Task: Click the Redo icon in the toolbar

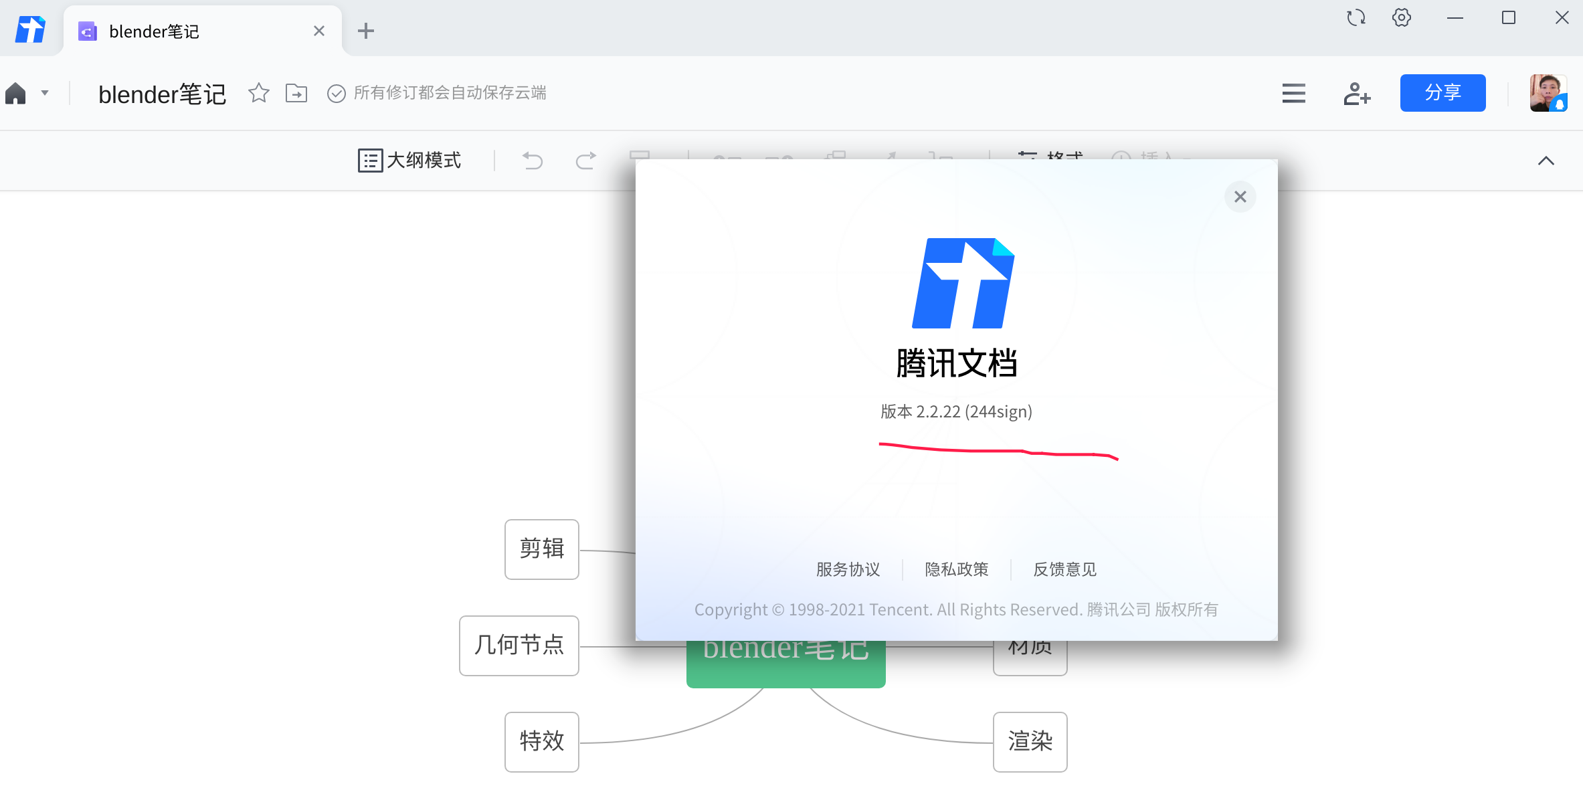Action: tap(584, 161)
